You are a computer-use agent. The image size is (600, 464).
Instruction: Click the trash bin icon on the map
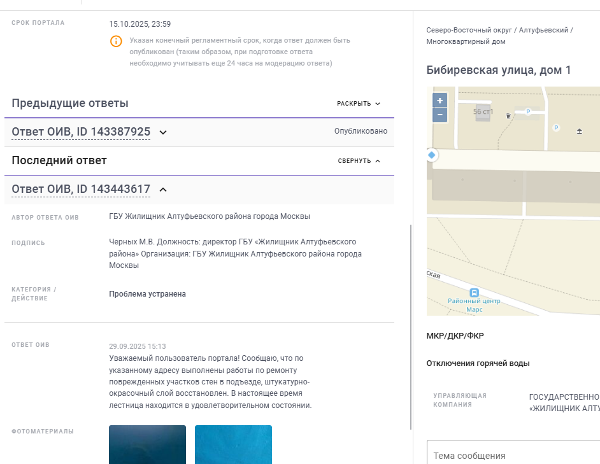coord(508,116)
